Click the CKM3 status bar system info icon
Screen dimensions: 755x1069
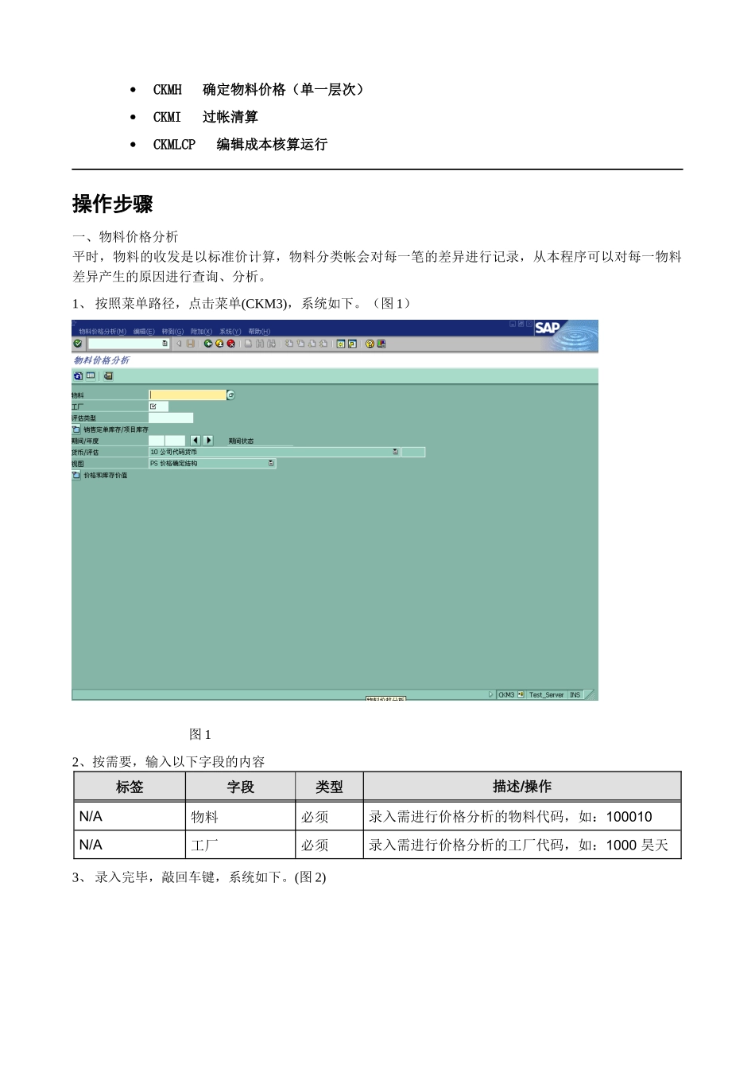pyautogui.click(x=521, y=694)
